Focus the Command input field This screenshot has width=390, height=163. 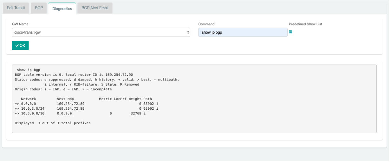[243, 32]
